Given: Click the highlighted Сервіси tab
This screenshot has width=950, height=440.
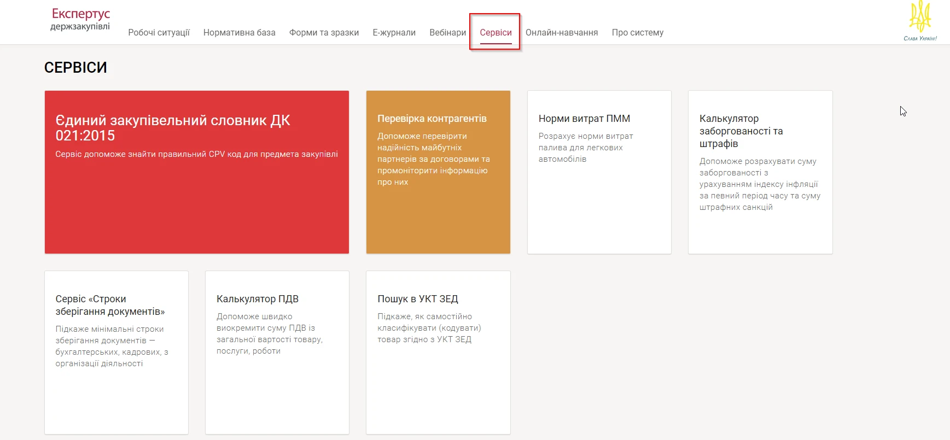Looking at the screenshot, I should (496, 33).
